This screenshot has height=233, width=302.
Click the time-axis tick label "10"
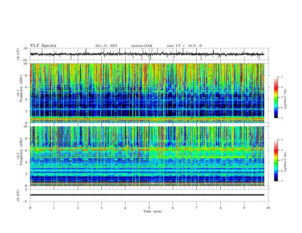268,208
